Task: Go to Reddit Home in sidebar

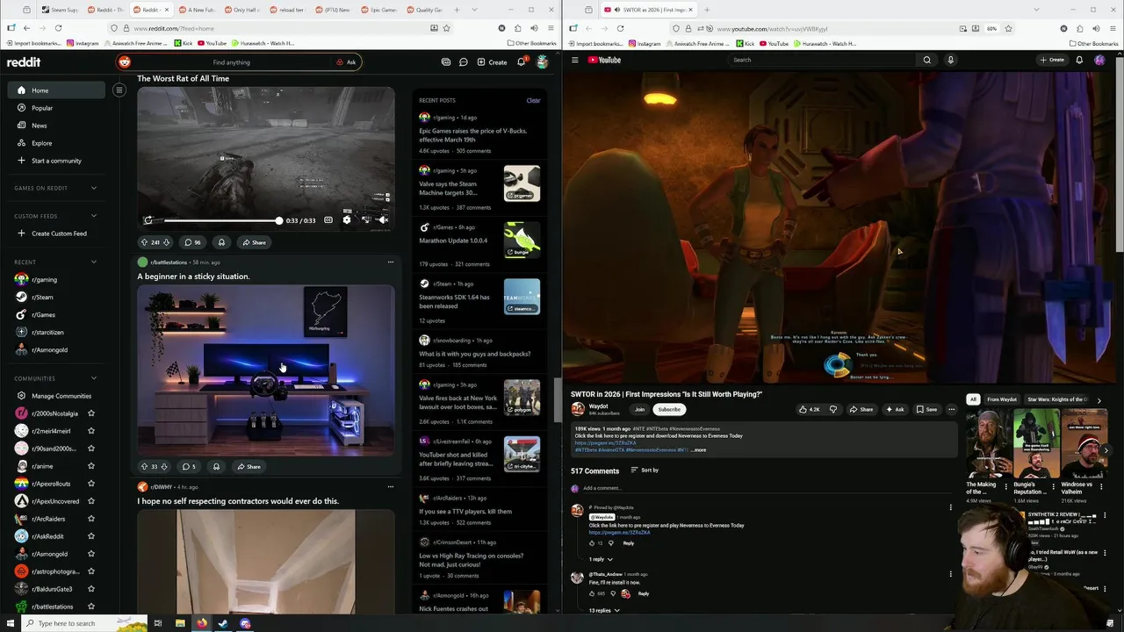Action: coord(56,90)
